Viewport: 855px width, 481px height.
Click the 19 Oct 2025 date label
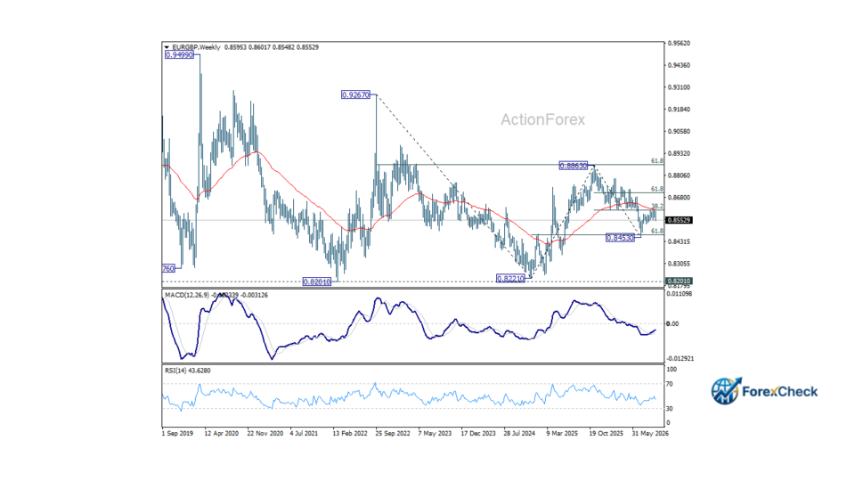click(606, 434)
